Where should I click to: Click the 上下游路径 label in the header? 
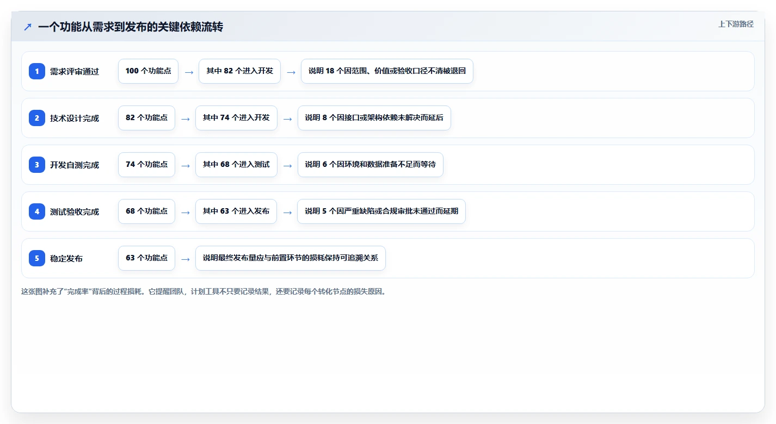click(736, 24)
